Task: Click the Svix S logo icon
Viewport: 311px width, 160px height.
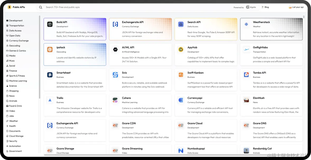Action: pyautogui.click(x=115, y=75)
